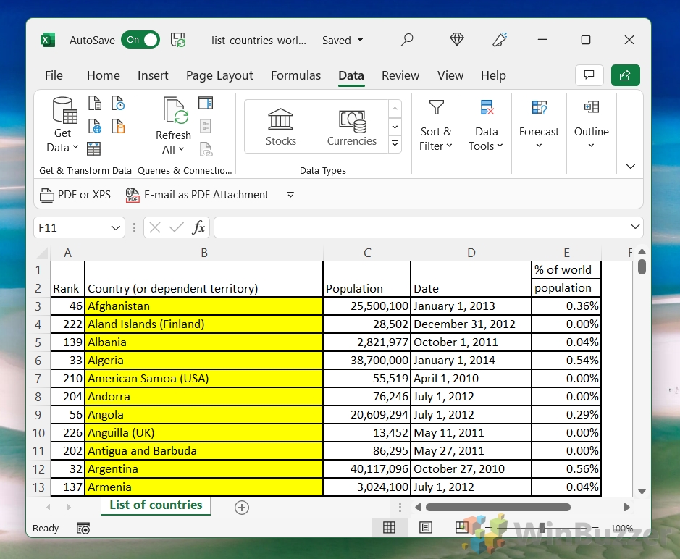Switch to the Formulas ribbon tab
Viewport: 680px width, 559px height.
coord(295,75)
